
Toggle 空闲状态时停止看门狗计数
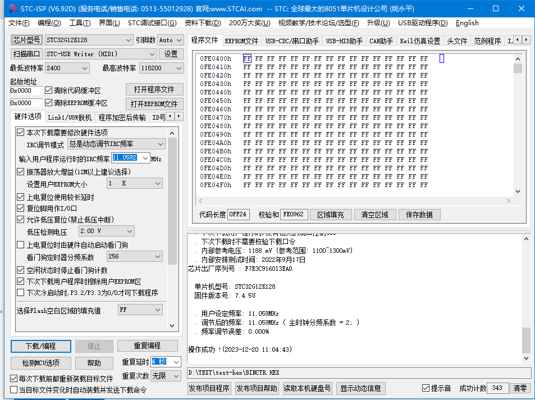[x=20, y=270]
